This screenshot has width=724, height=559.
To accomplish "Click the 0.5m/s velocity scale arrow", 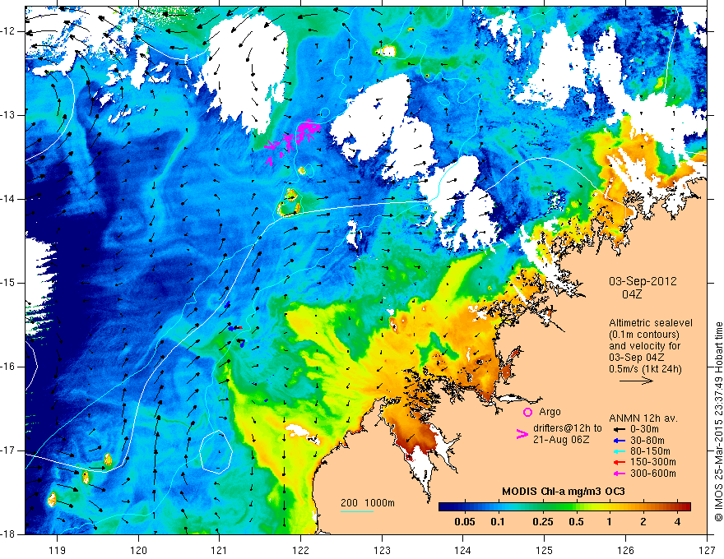I will click(636, 381).
